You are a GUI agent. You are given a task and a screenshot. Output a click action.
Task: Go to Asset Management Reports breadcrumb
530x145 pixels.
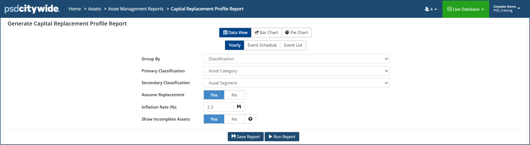coord(136,9)
